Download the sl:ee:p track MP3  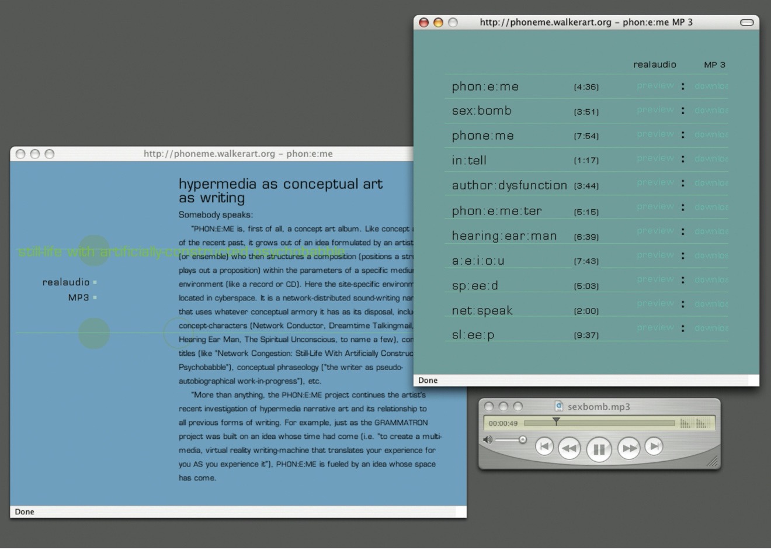point(711,328)
